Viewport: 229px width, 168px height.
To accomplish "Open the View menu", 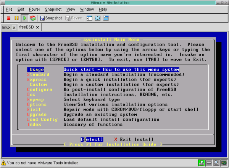I will click(71, 9).
